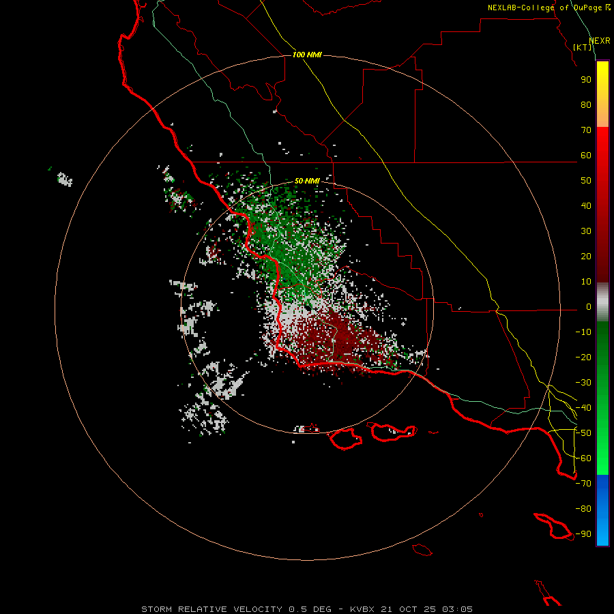
Task: Click the 50 NMI range ring label
Action: tap(307, 181)
